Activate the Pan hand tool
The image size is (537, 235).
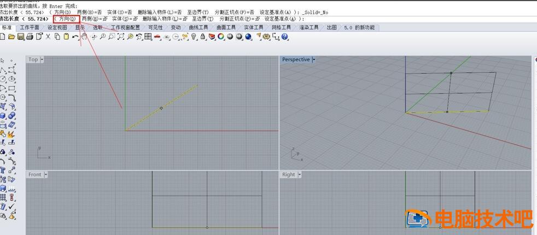[x=84, y=36]
